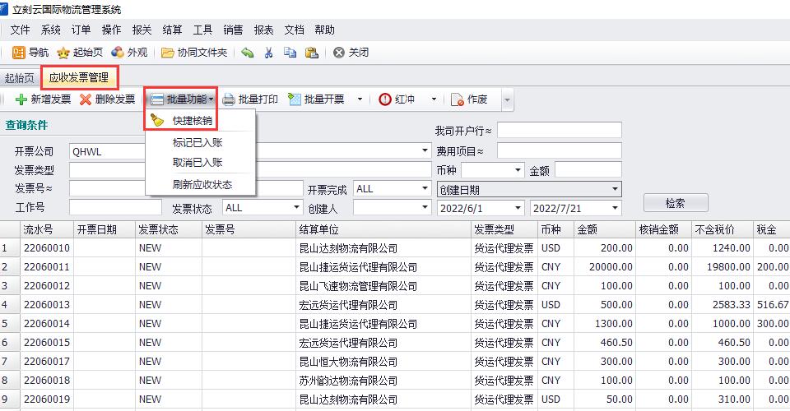Click the paste clipboard icon
Screen dimensions: 790x411
tap(311, 53)
